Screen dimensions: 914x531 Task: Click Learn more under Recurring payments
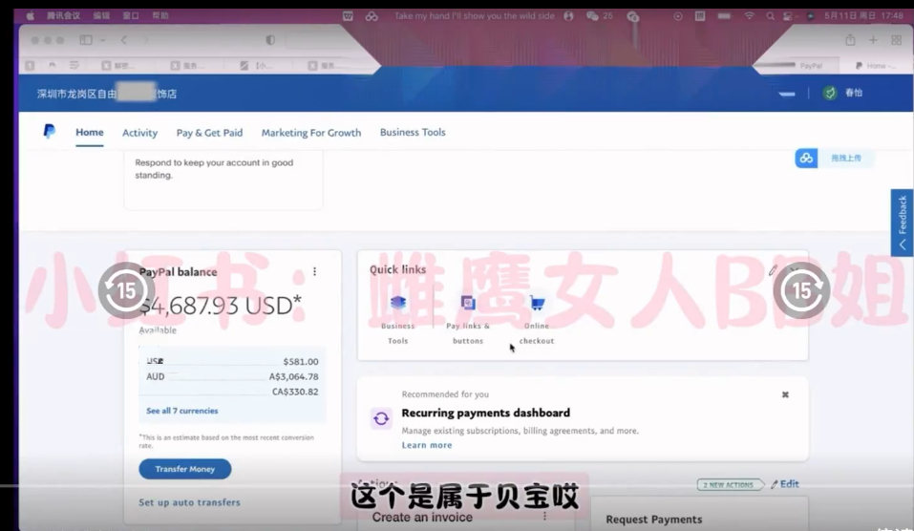click(426, 445)
